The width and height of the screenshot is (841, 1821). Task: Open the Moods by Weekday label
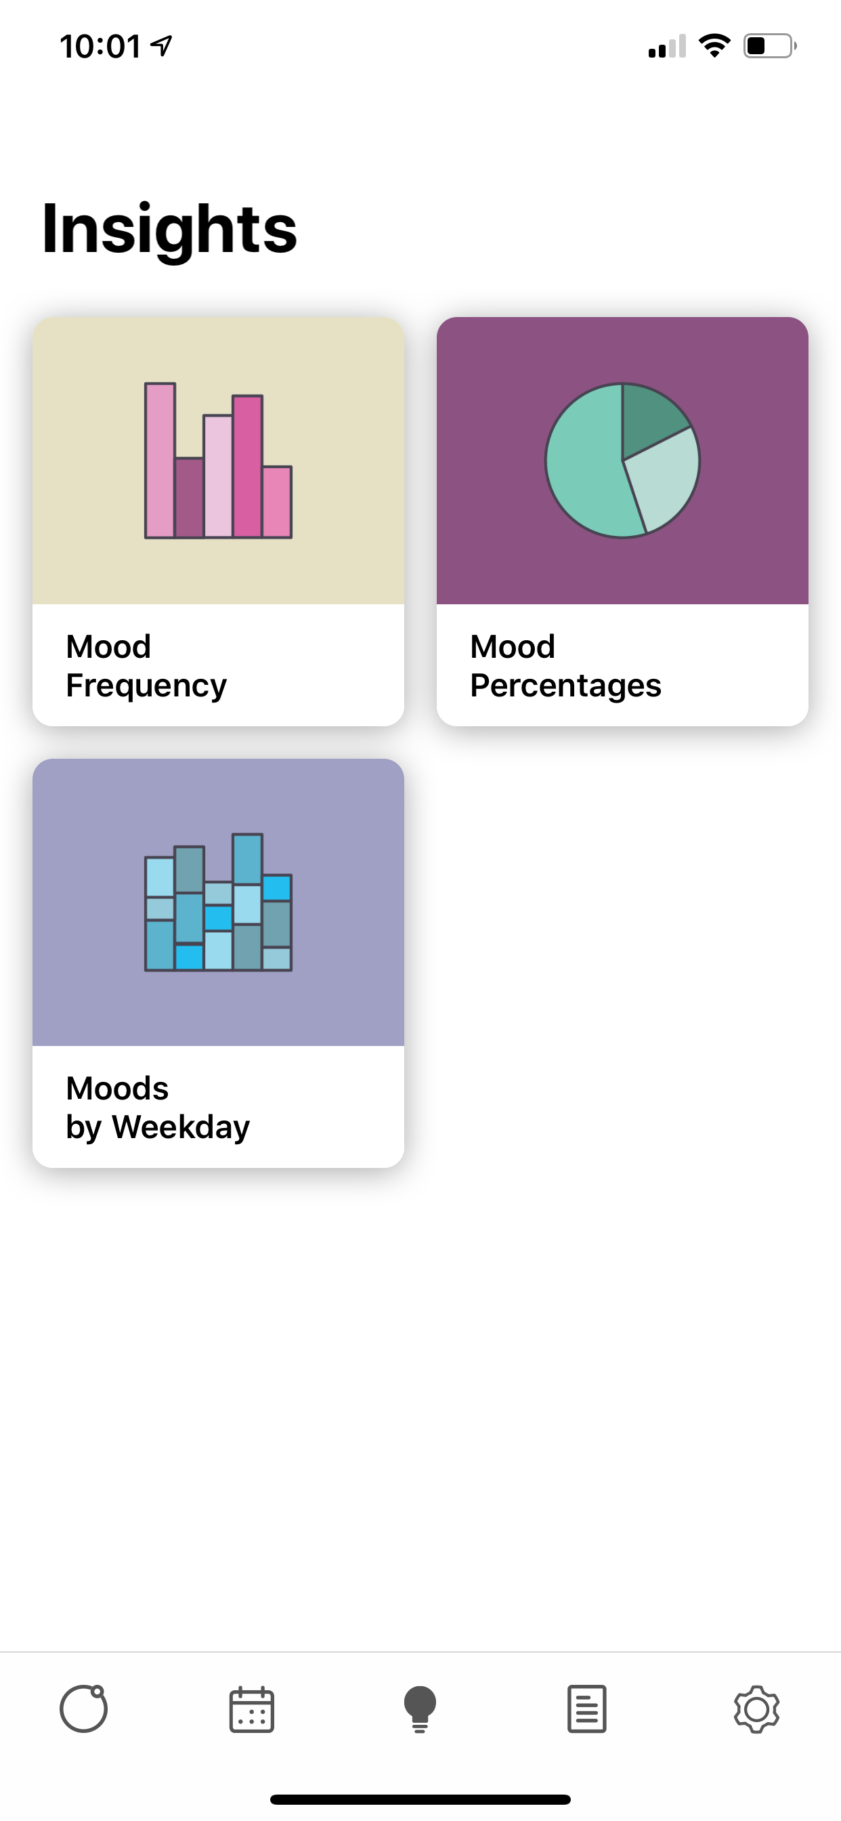(158, 1107)
